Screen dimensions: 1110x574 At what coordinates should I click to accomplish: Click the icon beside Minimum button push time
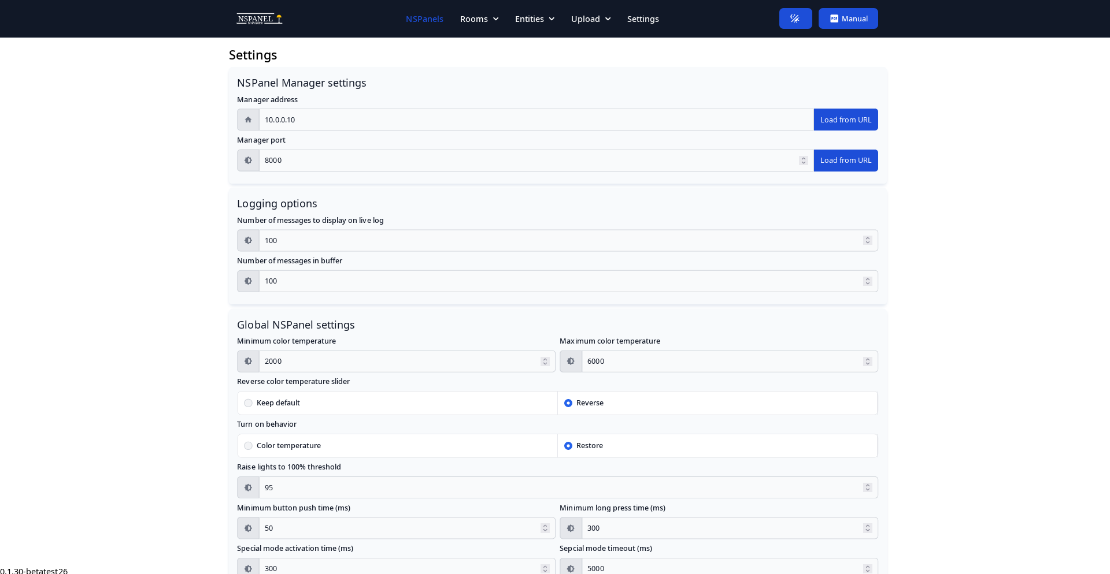pyautogui.click(x=248, y=528)
